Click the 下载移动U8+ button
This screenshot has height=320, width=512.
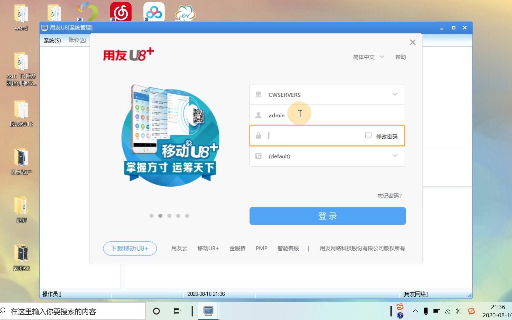(130, 248)
